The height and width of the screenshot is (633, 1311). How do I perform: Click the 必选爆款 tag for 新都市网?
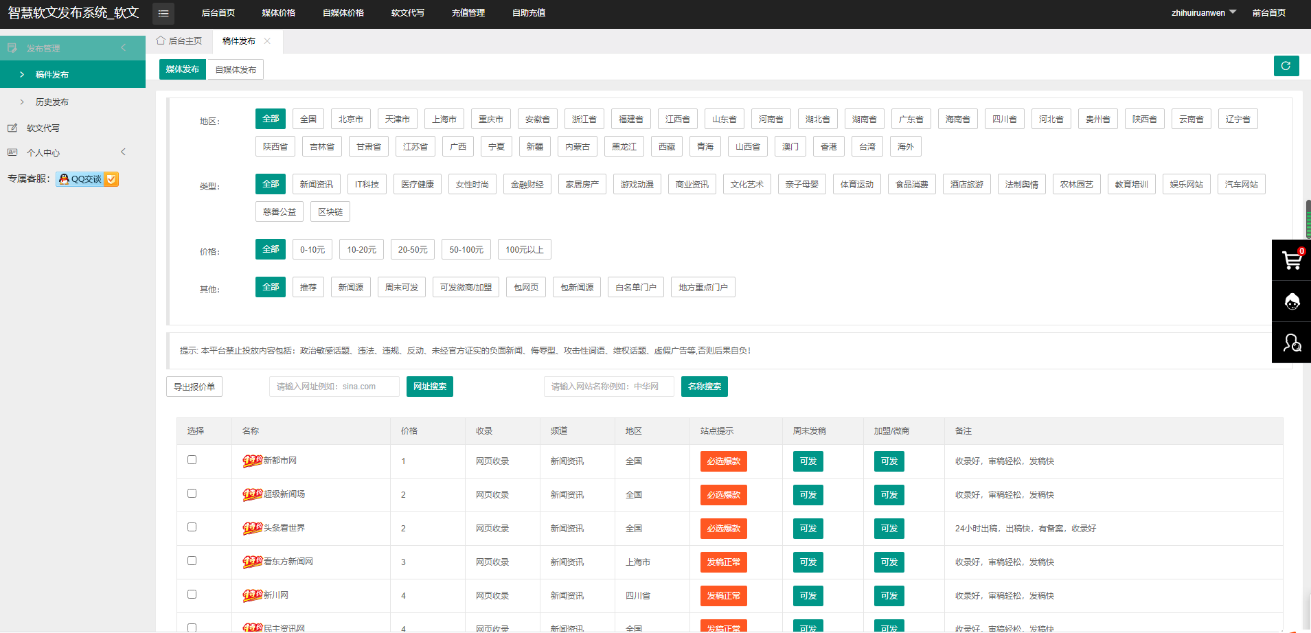[724, 461]
